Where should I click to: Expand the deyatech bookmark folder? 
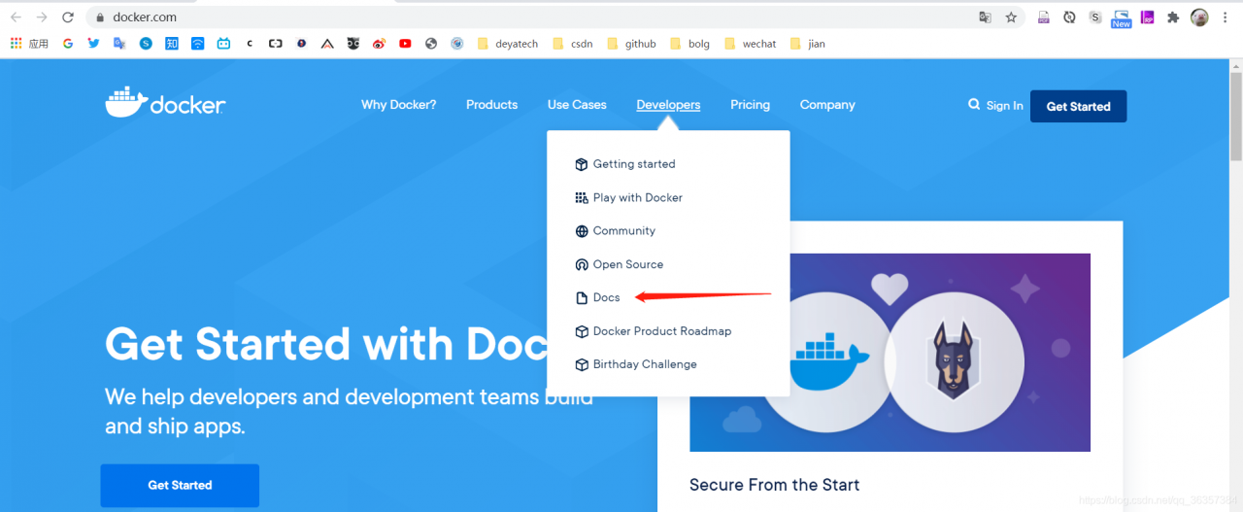[508, 44]
